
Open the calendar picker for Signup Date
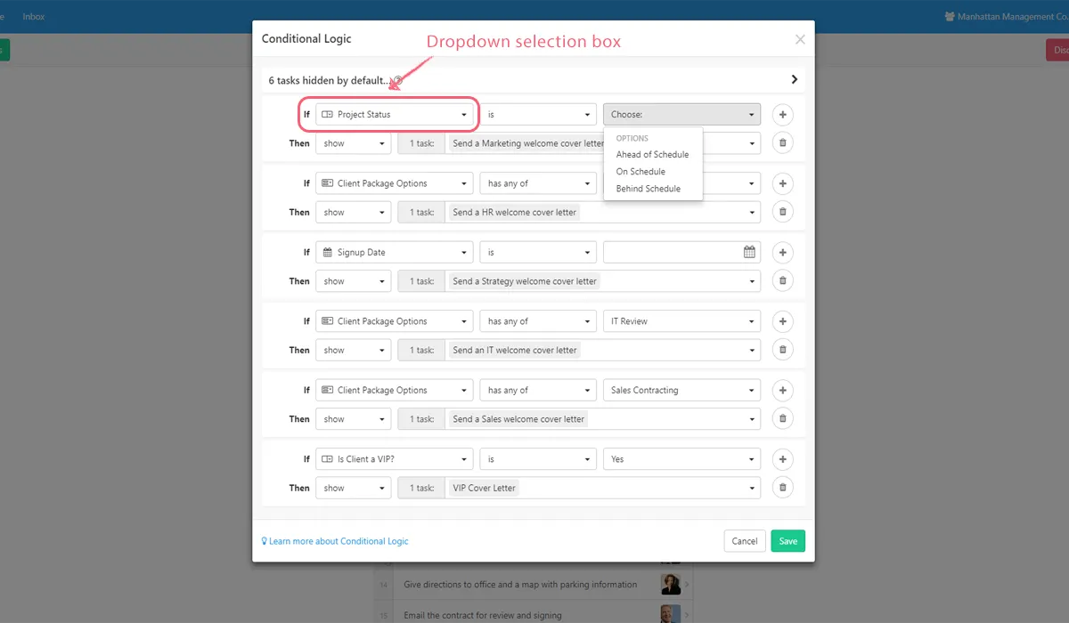[749, 253]
